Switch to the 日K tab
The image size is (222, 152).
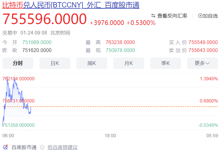55,63
